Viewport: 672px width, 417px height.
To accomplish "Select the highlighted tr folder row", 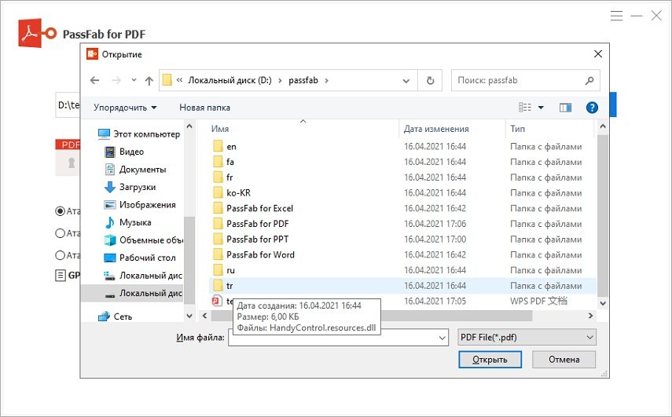I will (x=402, y=286).
